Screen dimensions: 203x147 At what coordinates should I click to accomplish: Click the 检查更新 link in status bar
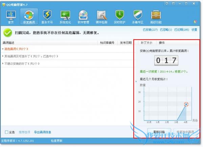57,141
